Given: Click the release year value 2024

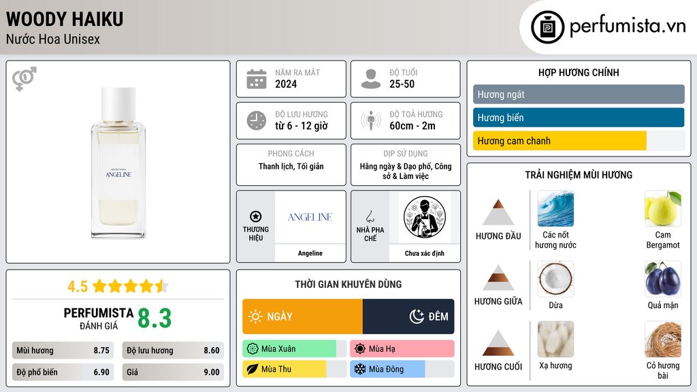Looking at the screenshot, I should point(286,84).
